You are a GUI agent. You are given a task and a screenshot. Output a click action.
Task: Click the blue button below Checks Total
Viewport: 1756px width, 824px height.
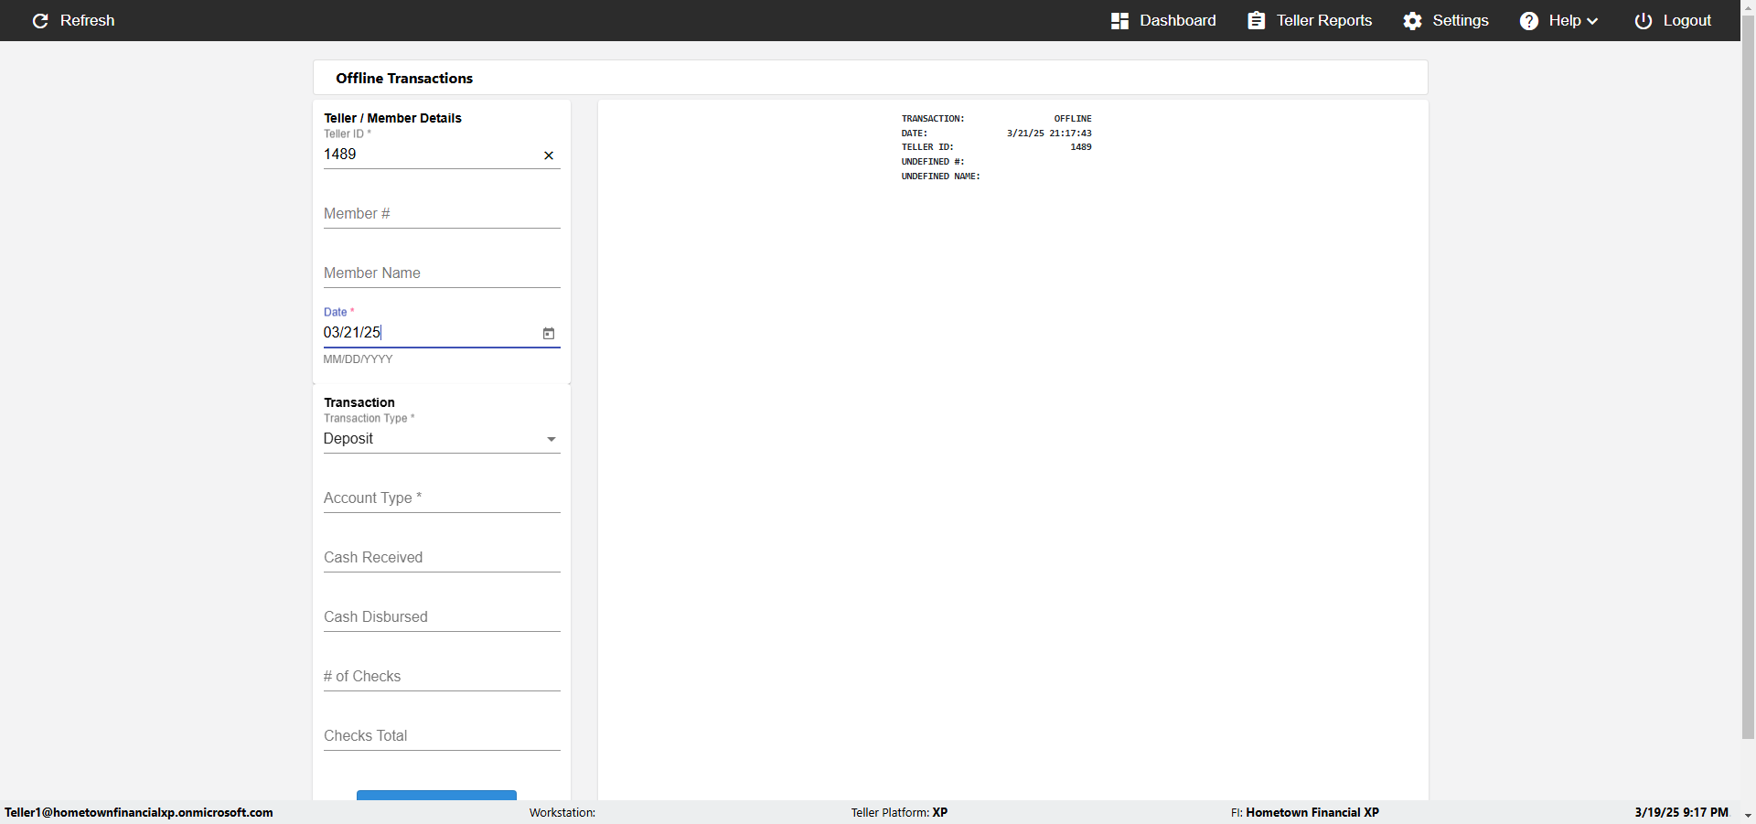click(x=436, y=795)
